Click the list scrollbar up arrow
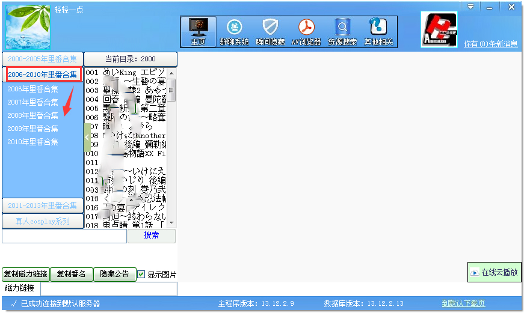 (x=171, y=73)
